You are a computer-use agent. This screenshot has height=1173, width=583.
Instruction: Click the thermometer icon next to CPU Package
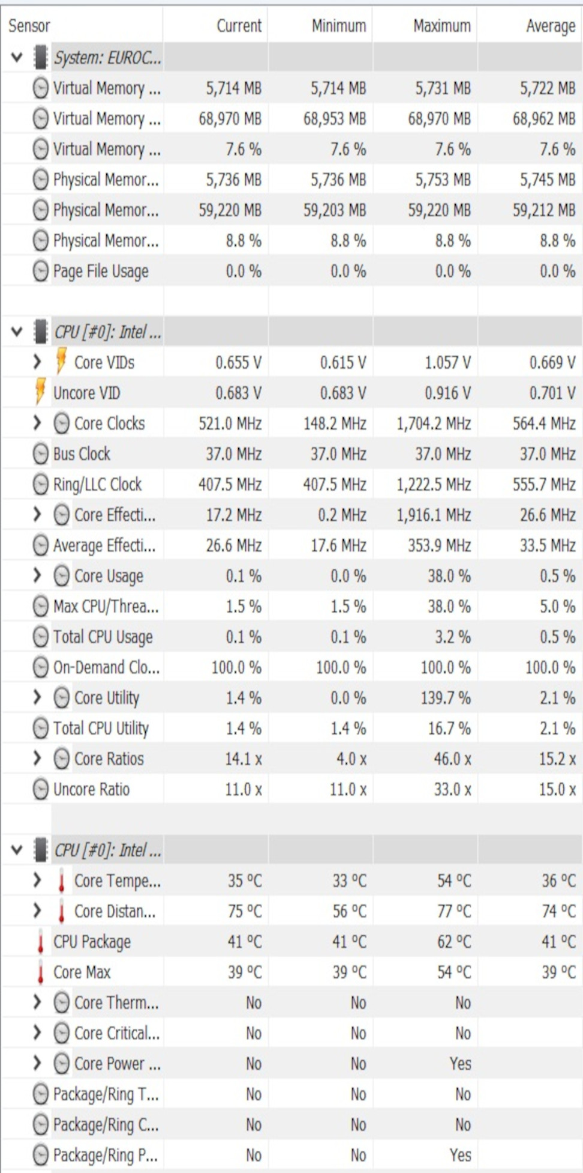[x=40, y=942]
